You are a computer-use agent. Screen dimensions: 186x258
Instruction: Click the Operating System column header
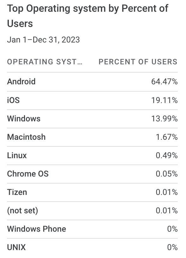45,62
